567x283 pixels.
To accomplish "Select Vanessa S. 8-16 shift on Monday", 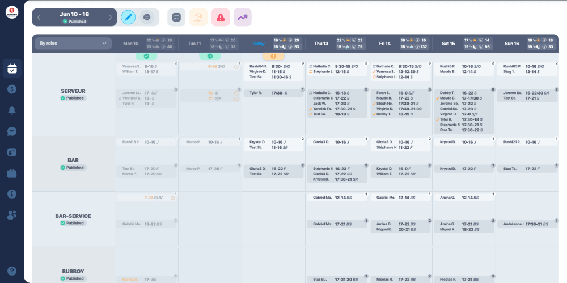I will (146, 66).
